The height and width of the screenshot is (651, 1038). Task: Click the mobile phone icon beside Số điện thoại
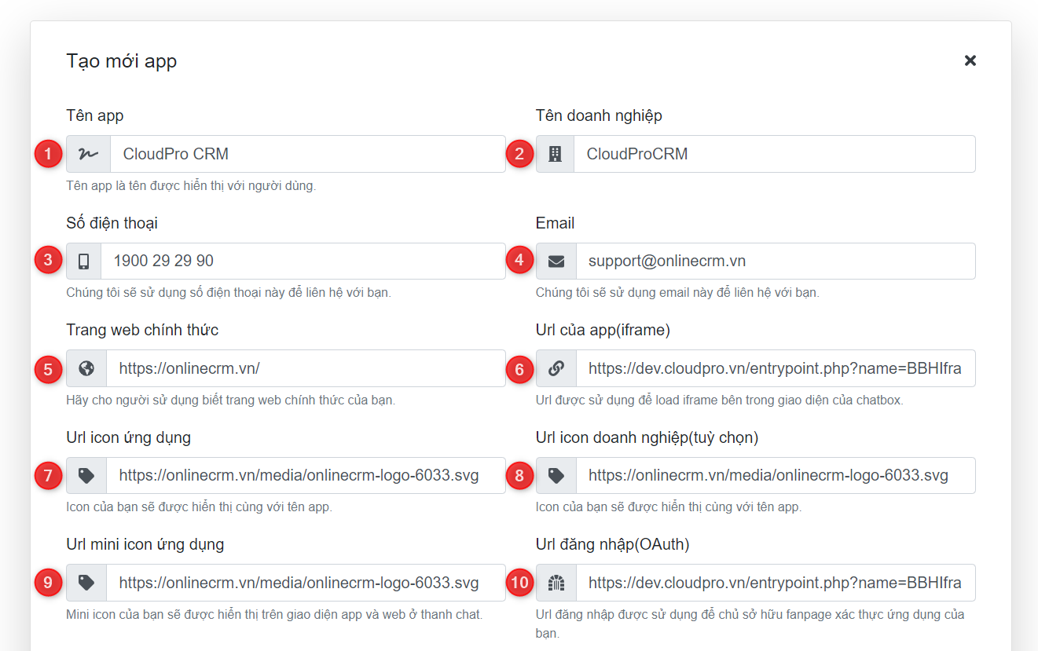tap(83, 261)
